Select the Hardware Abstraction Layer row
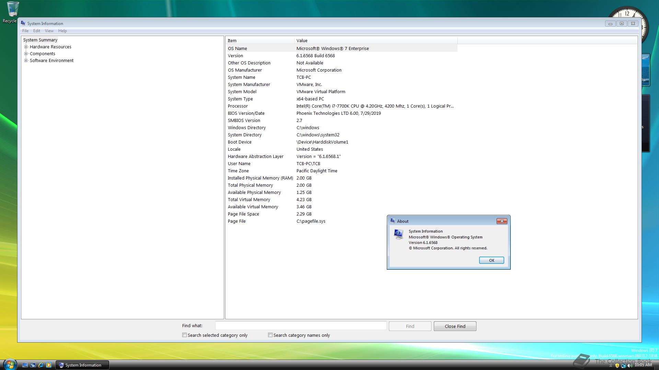Viewport: 659px width, 370px height. (342, 156)
